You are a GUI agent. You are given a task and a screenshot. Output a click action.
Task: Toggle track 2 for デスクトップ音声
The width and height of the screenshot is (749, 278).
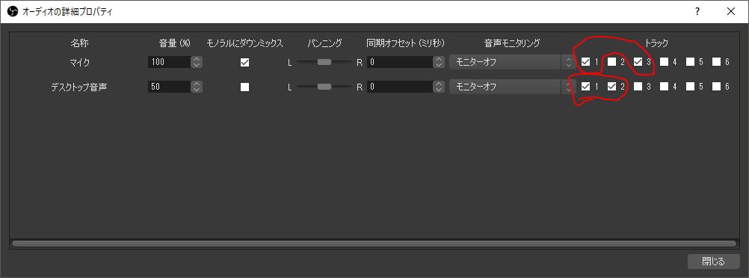tap(612, 87)
